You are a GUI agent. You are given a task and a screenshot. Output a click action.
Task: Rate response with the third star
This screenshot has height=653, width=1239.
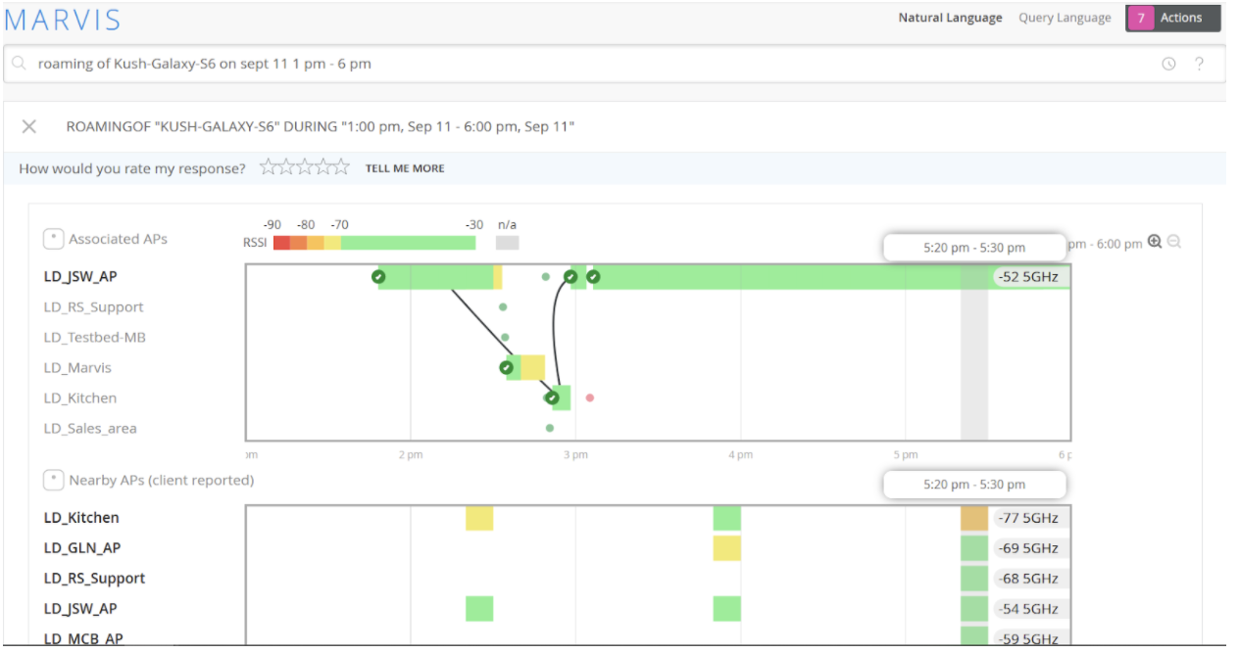click(x=304, y=167)
